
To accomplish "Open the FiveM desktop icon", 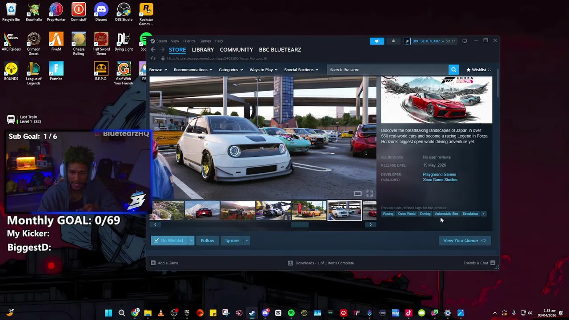I will [56, 42].
